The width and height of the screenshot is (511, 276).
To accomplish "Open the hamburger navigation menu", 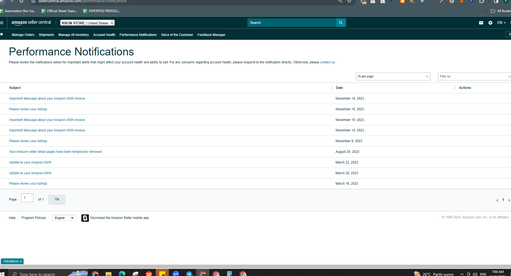I will (x=2, y=23).
